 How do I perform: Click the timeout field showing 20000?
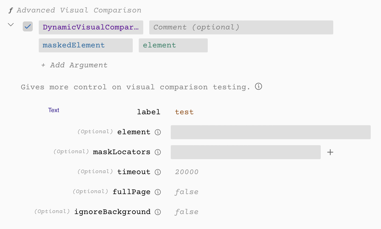(x=186, y=172)
